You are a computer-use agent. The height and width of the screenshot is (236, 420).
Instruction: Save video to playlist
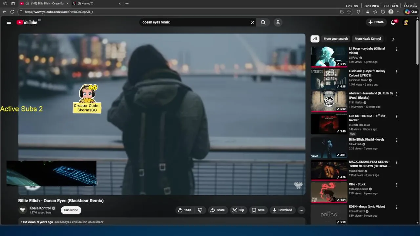coord(258,210)
